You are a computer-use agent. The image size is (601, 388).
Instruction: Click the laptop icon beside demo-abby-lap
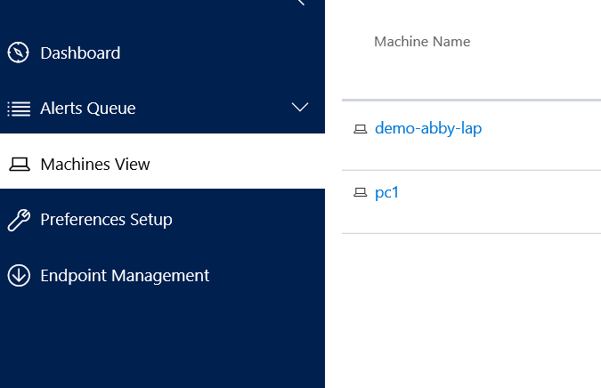click(360, 129)
